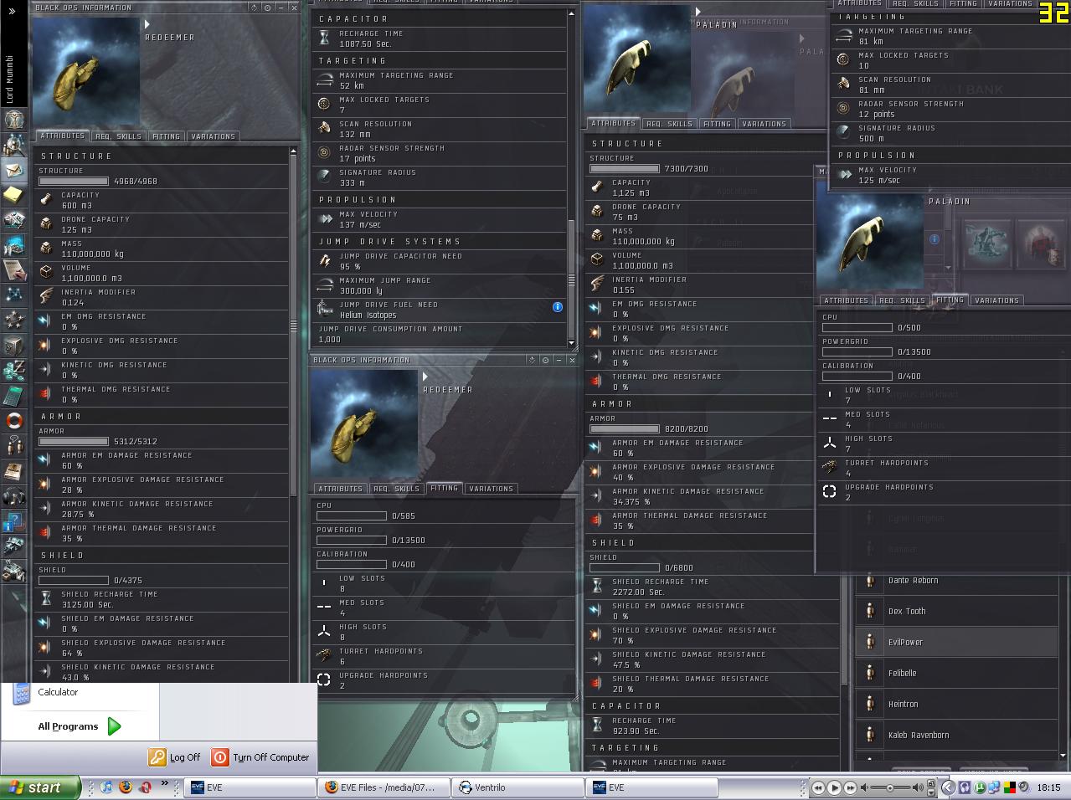Expand arrow above Paladin name in center window
Screen dimensions: 1071x800
(x=698, y=13)
